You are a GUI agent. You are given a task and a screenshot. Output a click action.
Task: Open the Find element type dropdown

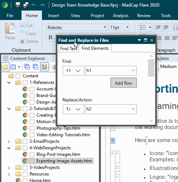73,70
